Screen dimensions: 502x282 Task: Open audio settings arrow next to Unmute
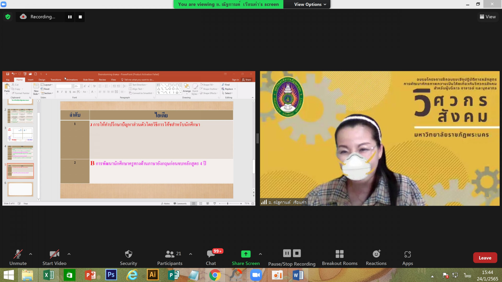click(x=31, y=254)
